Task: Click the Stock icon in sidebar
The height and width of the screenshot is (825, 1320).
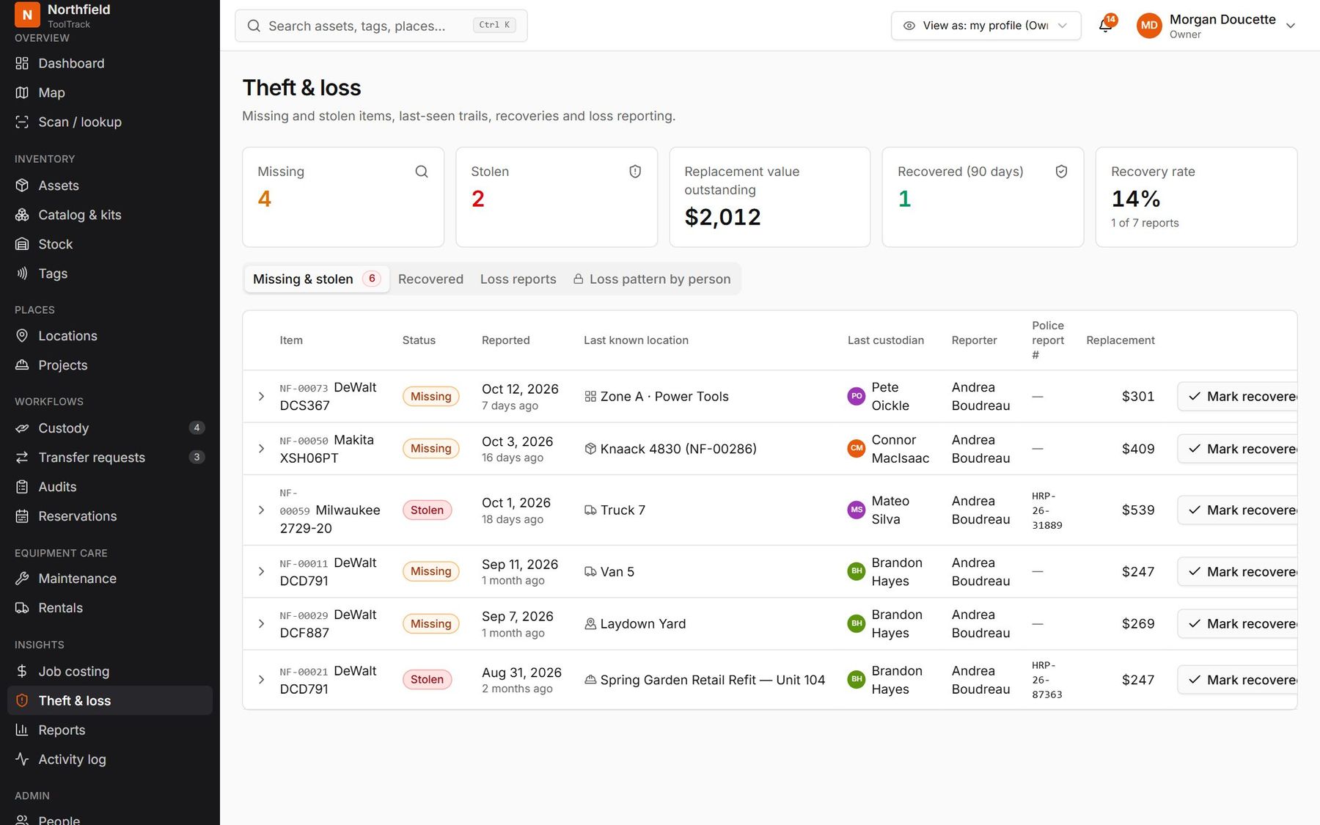Action: tap(22, 244)
